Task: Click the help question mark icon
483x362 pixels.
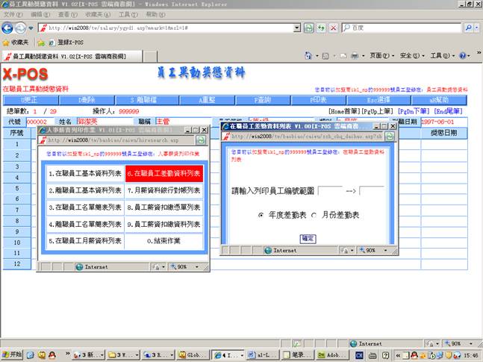Action: click(464, 56)
